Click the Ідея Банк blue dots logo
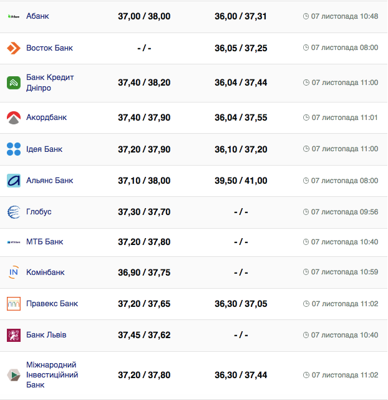Screen dimensions: 388x400 (14, 149)
